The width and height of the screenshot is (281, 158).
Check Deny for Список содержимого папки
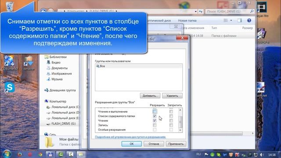(x=171, y=116)
